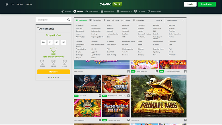
Task: Click the search magnifier icon
Action: coord(69,20)
